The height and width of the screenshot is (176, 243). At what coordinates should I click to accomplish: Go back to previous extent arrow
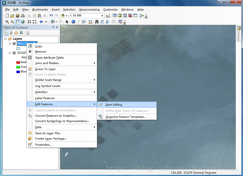click(41, 22)
